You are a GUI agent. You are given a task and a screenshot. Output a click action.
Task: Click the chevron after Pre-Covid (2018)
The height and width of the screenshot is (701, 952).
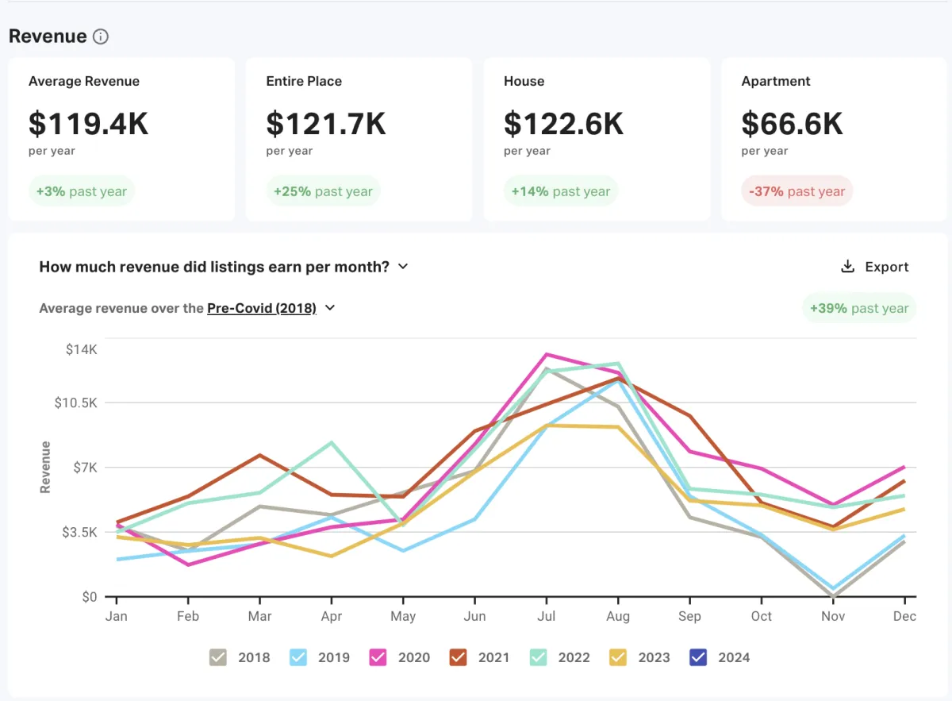[x=330, y=308]
